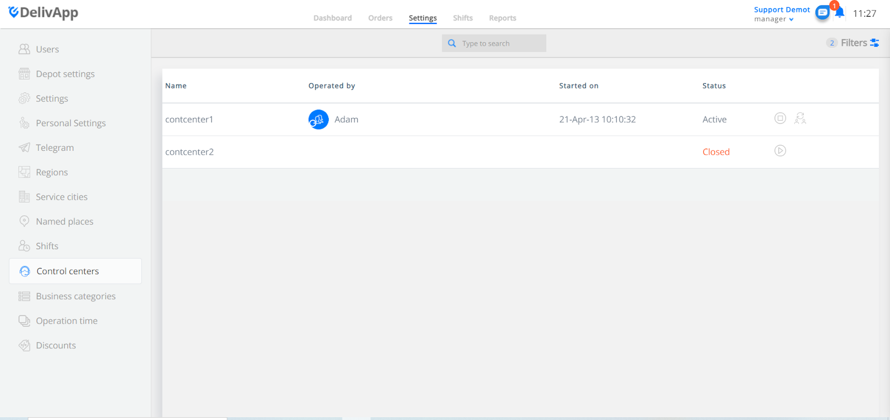Click the DelivApp logo
This screenshot has height=420, width=890.
[x=43, y=13]
